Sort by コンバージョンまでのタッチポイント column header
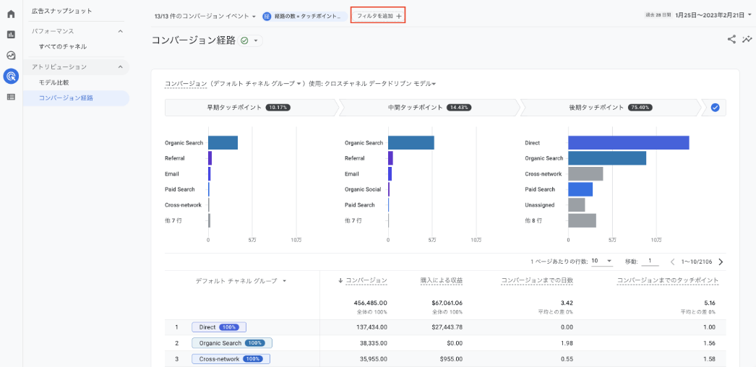The width and height of the screenshot is (756, 367). [x=668, y=280]
